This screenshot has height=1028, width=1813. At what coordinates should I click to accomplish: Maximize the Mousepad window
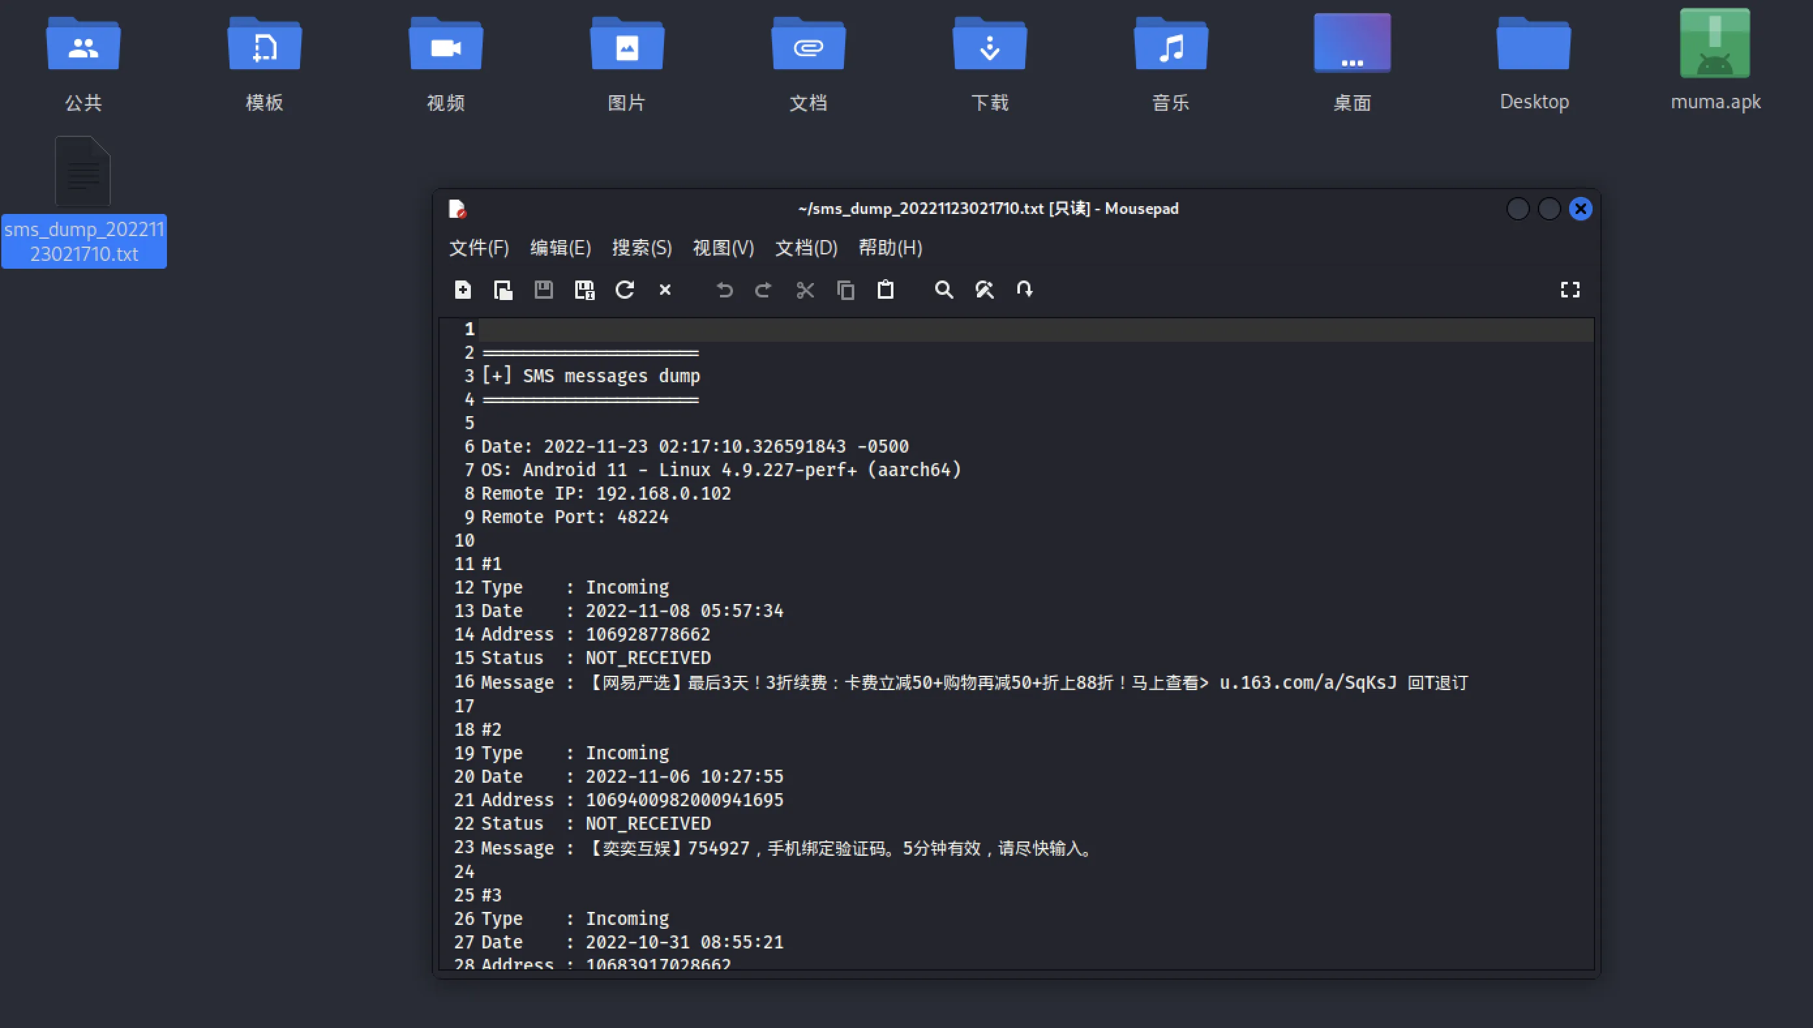(1549, 209)
